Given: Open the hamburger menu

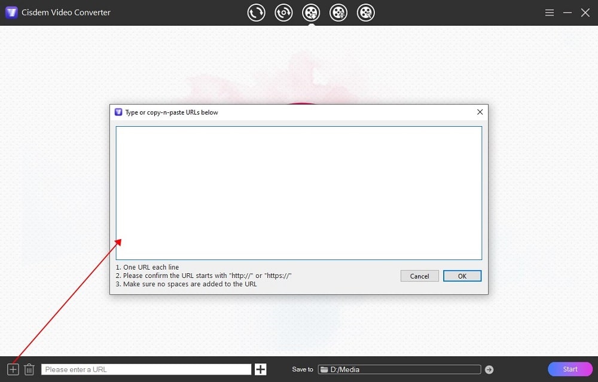Looking at the screenshot, I should pos(549,12).
